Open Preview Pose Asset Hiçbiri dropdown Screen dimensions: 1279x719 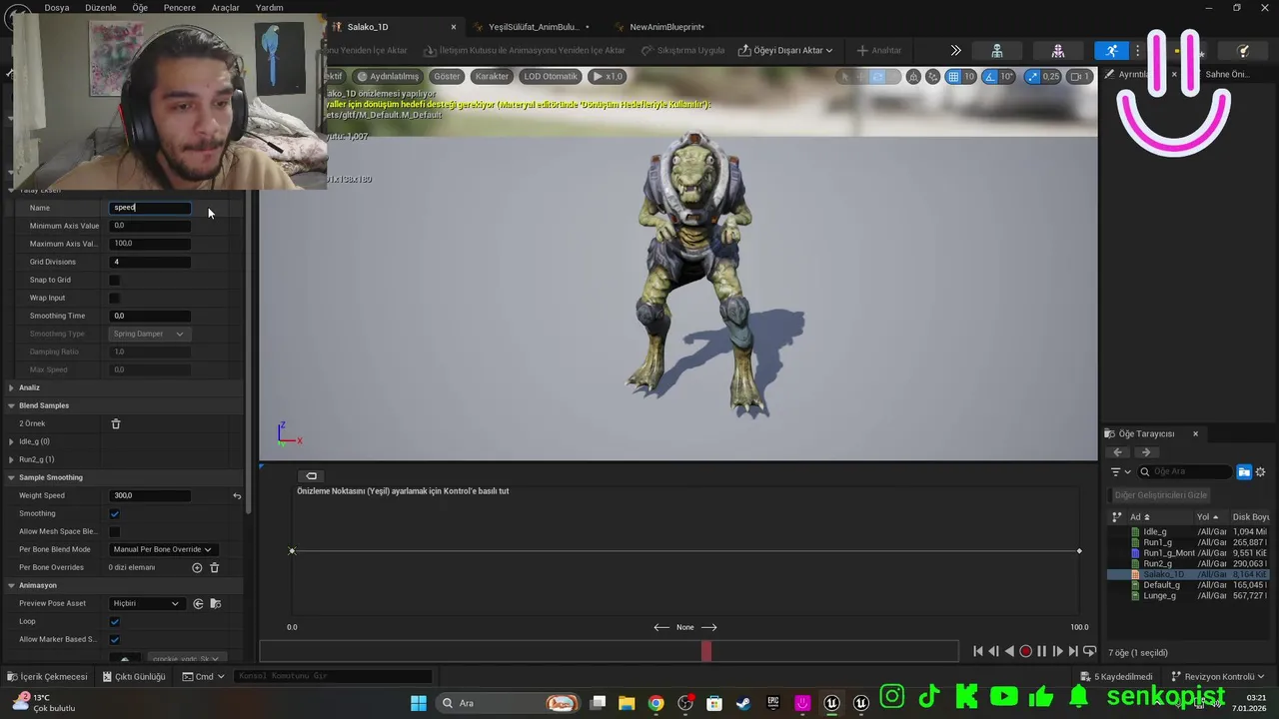point(146,603)
